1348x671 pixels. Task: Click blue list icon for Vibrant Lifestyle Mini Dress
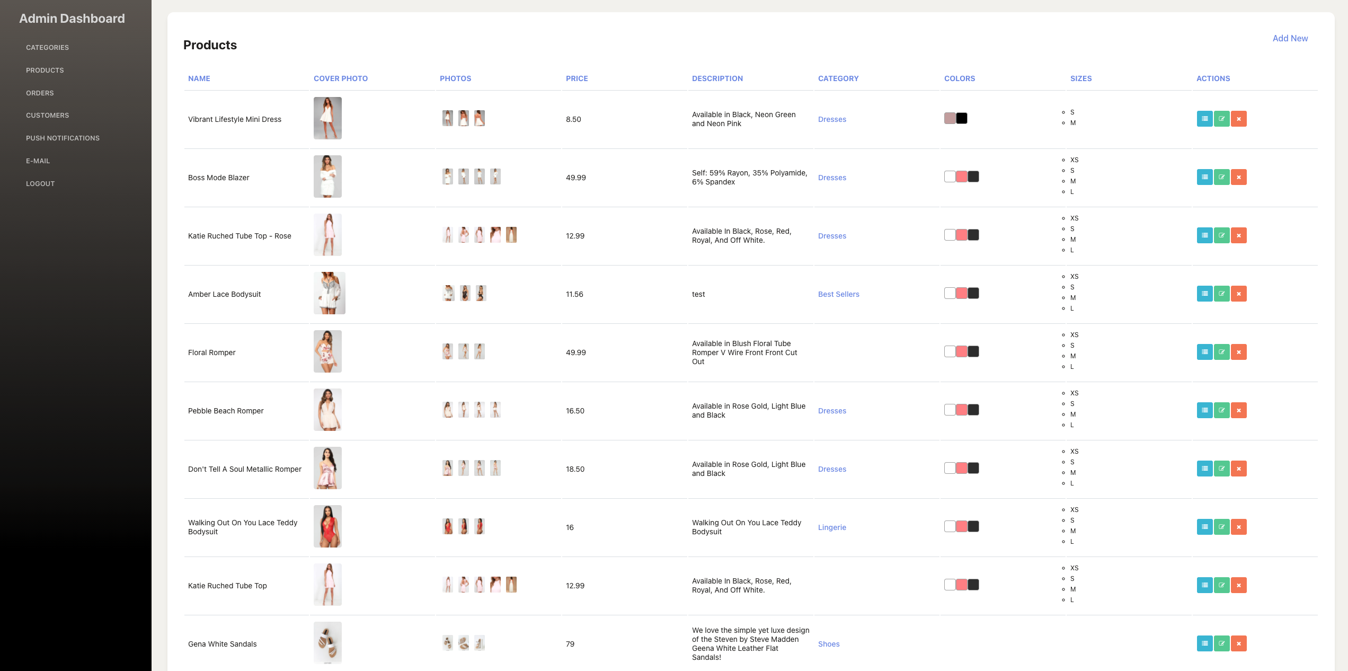coord(1204,119)
